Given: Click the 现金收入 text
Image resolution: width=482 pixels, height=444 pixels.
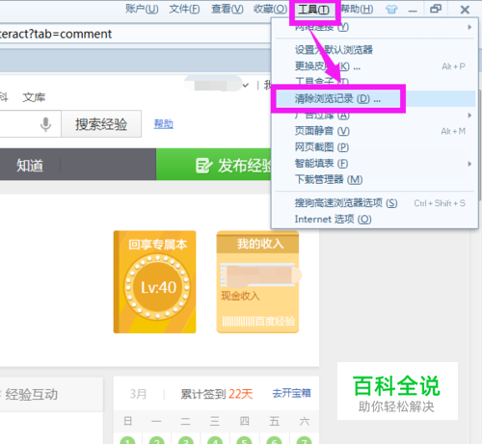Looking at the screenshot, I should click(x=240, y=296).
